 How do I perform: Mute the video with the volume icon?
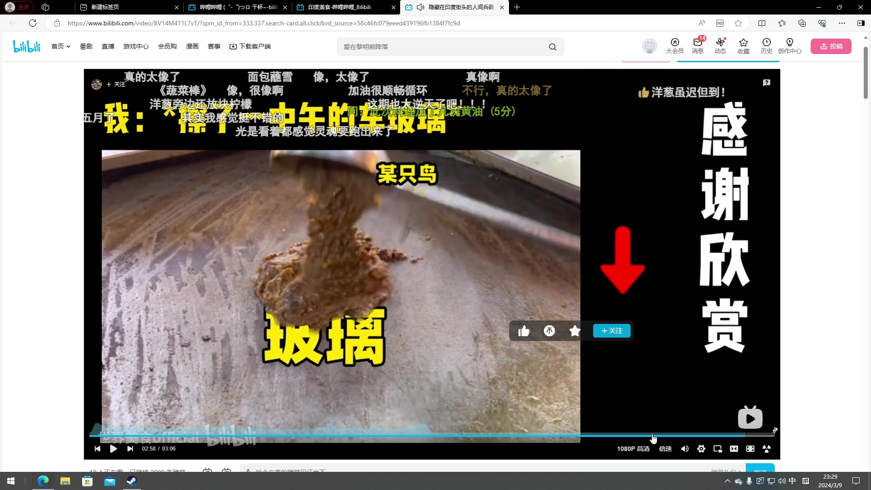tap(685, 449)
